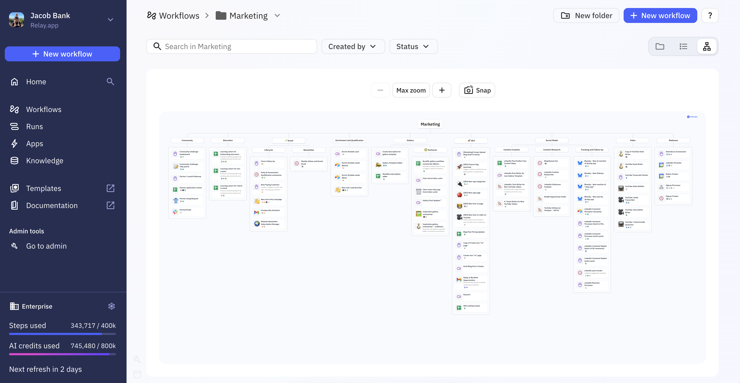The height and width of the screenshot is (383, 740).
Task: Open the help question mark button
Action: click(710, 15)
